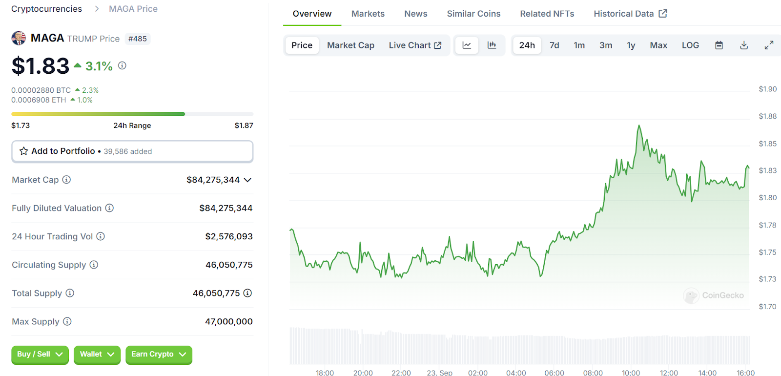Show 24 Hour Trading Vol info icon
Screen dimensions: 781x376
coord(101,236)
